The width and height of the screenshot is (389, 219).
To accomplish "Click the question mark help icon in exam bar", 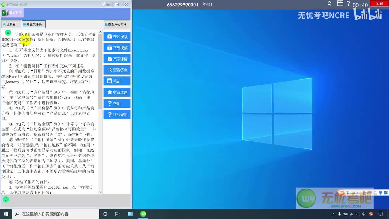I will [x=348, y=4].
